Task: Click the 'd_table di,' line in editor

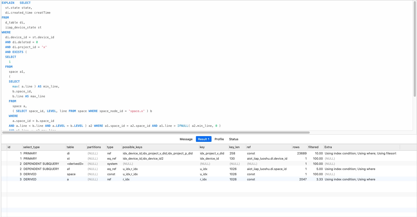Action: coord(15,22)
